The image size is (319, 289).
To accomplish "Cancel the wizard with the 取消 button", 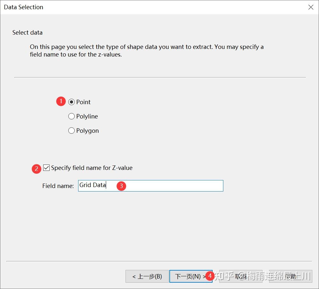I will pyautogui.click(x=241, y=276).
